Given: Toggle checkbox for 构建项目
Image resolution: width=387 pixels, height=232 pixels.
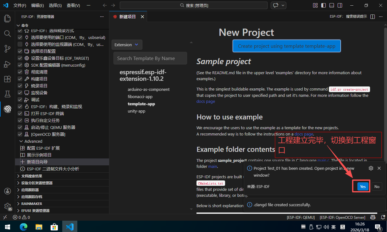Looking at the screenshot, I should point(20,79).
